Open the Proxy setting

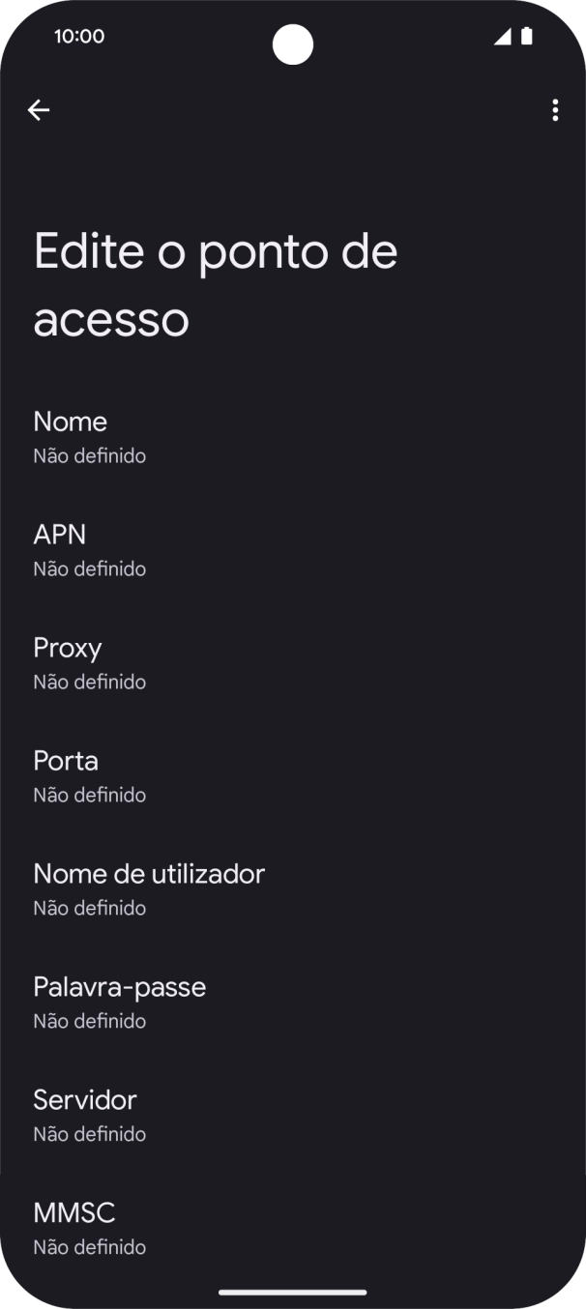pos(293,662)
